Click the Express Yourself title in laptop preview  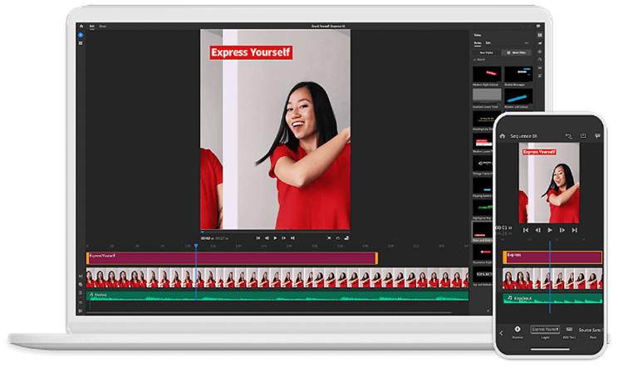click(251, 52)
